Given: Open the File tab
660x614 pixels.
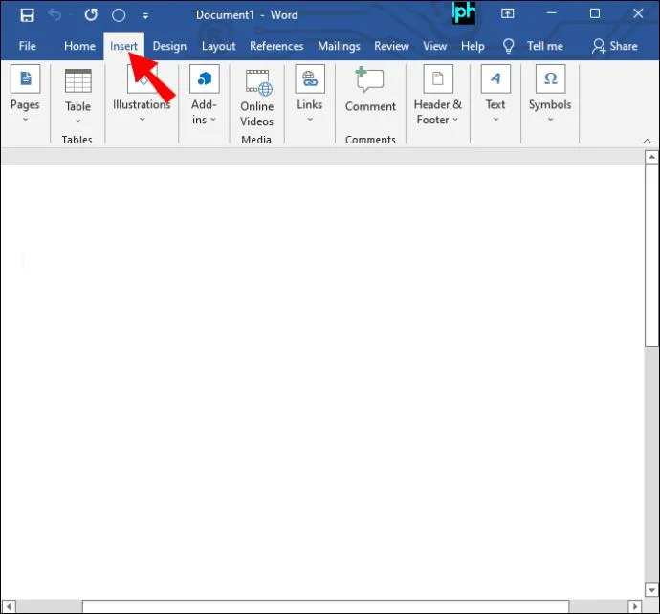Looking at the screenshot, I should click(x=28, y=46).
